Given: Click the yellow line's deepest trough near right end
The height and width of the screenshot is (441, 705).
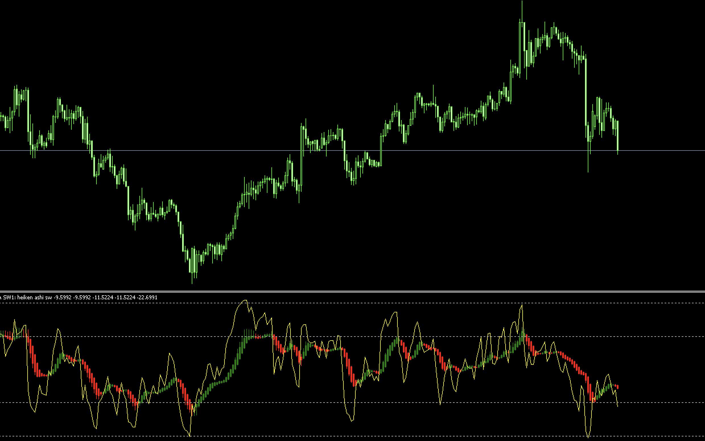Looking at the screenshot, I should (x=588, y=437).
